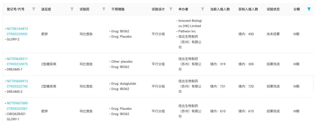Screen dimensions: 314x124
Task: Open filter for 登记号/代号 column
Action: tap(34, 9)
